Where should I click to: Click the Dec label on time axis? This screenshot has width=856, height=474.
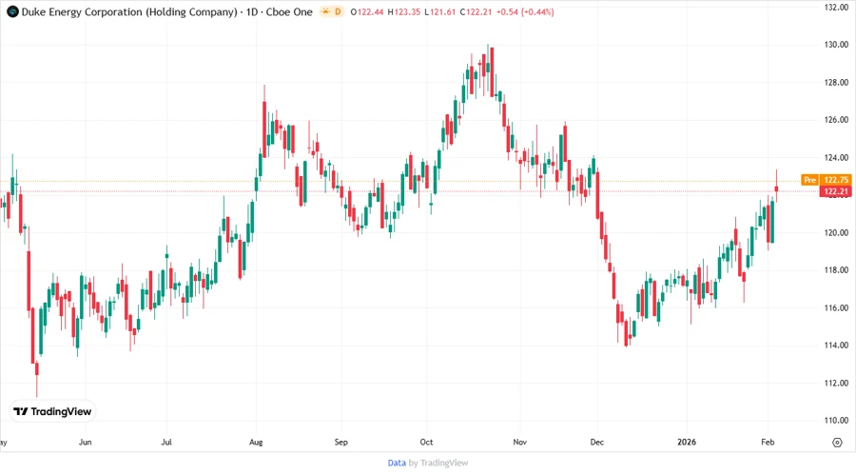tap(597, 442)
